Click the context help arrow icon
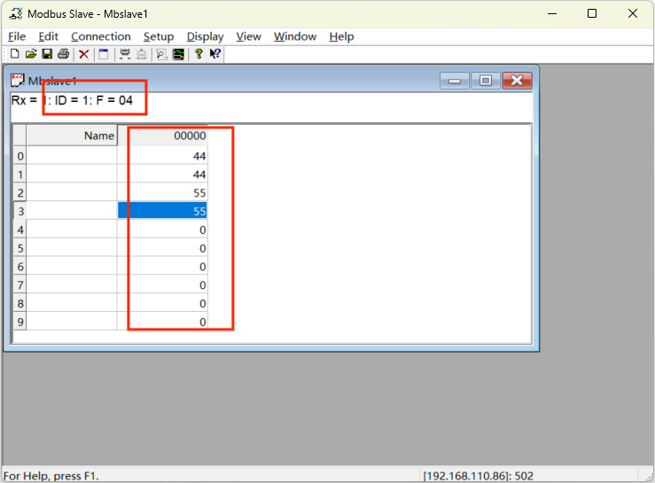The image size is (655, 483). click(x=215, y=54)
